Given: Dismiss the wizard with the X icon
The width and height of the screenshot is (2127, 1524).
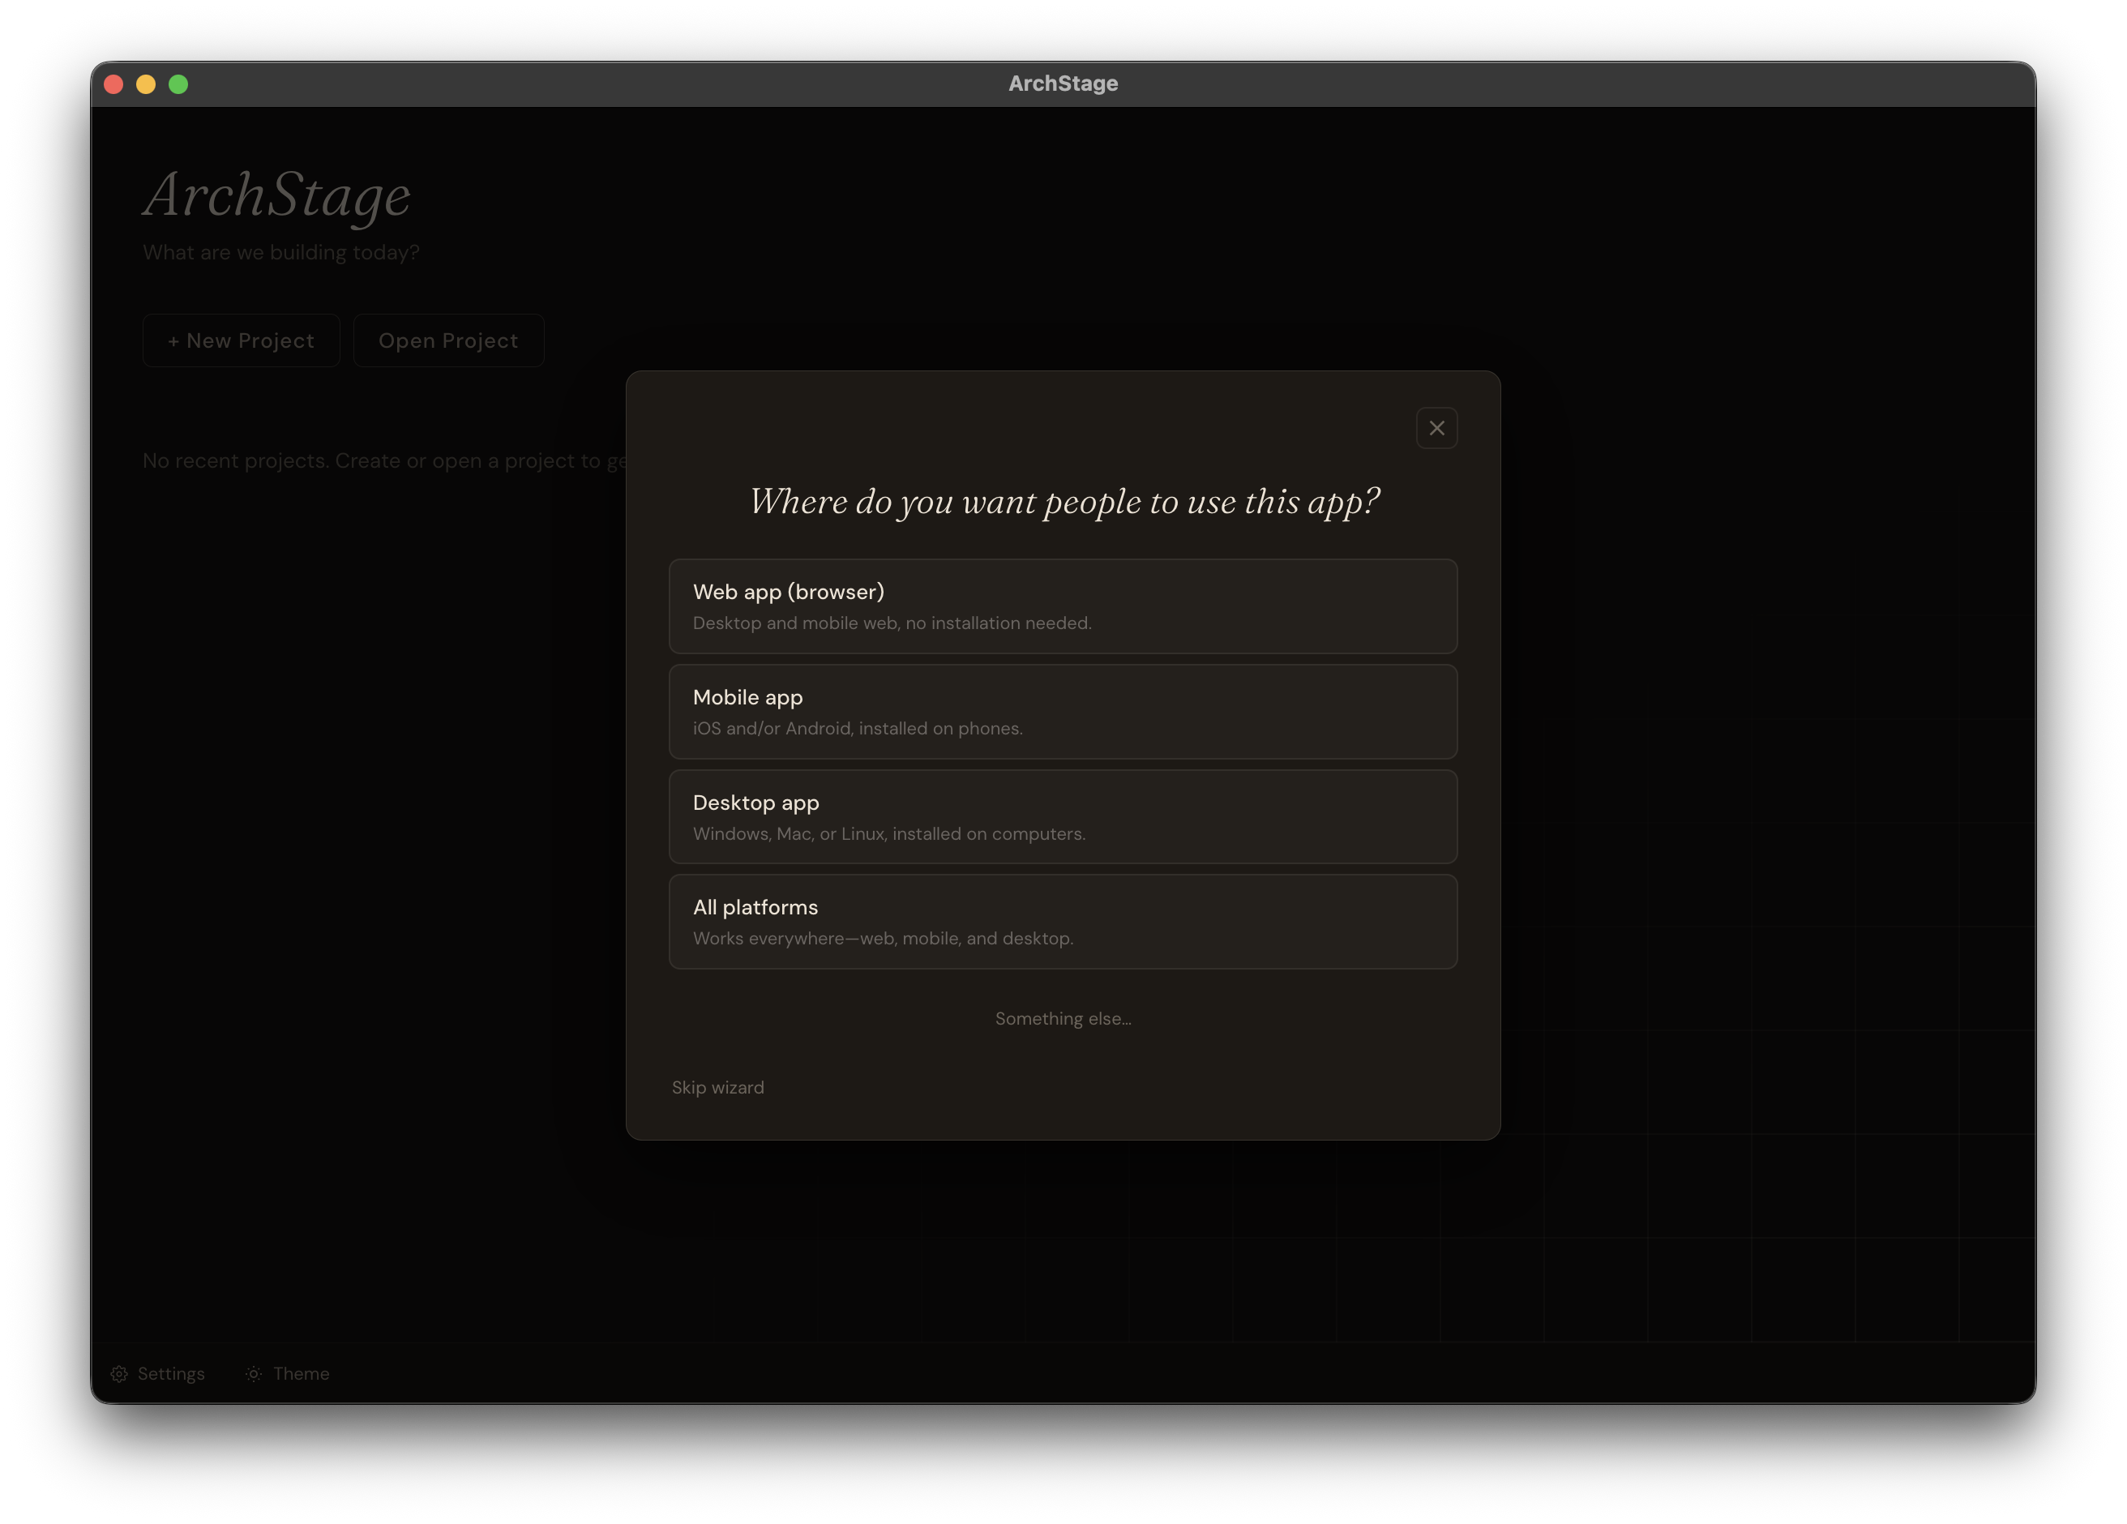Looking at the screenshot, I should click(x=1436, y=428).
